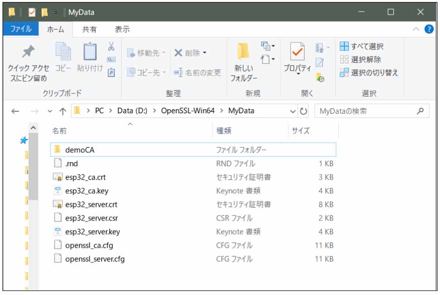
Task: Select the esp32_server.crt file
Action: [193, 204]
